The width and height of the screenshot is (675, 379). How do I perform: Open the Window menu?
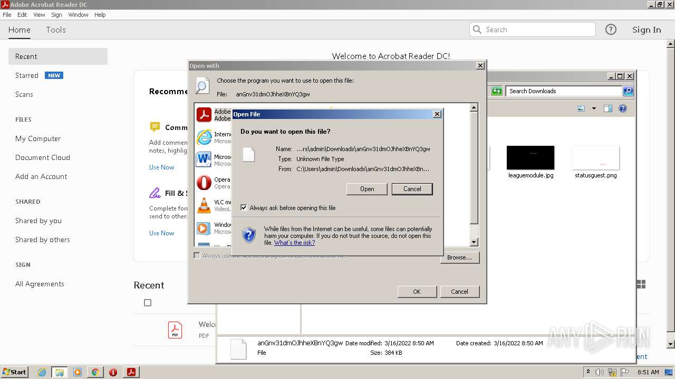(78, 15)
